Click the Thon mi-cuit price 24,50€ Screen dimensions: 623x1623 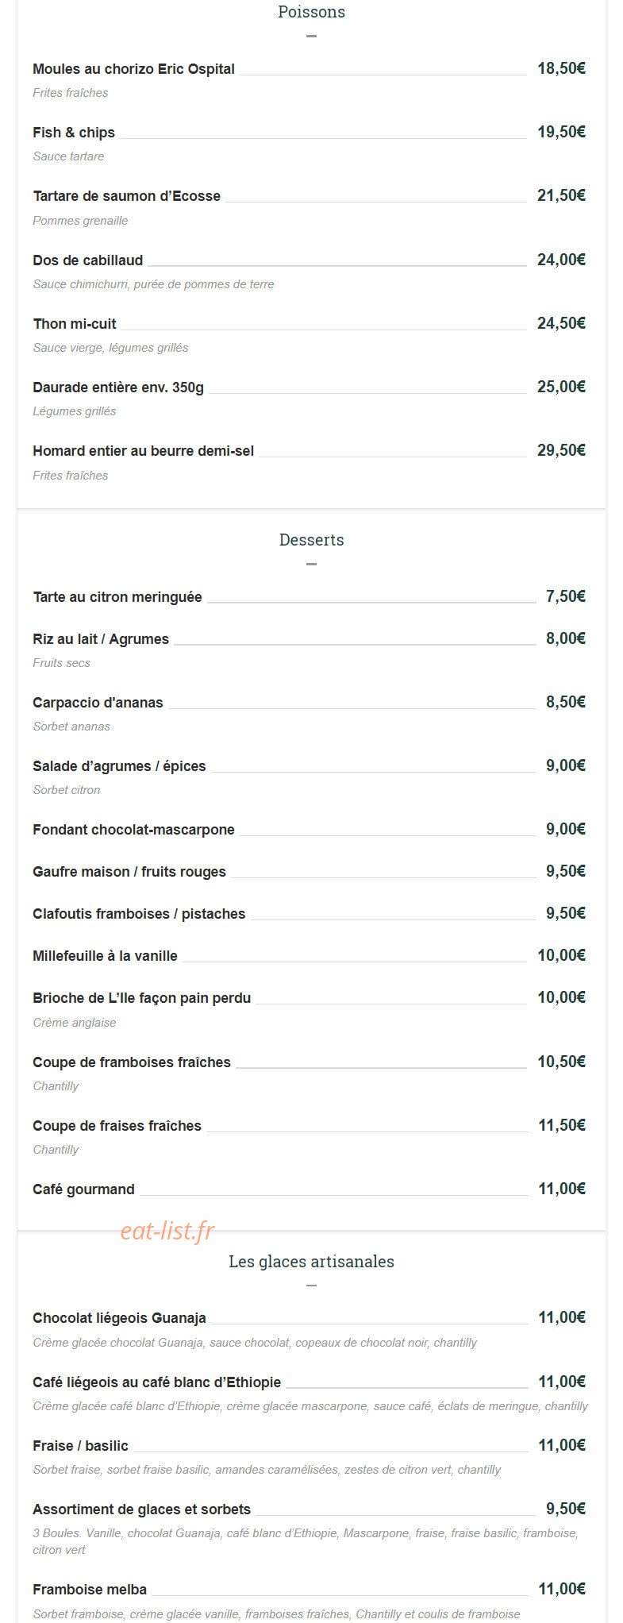tap(561, 323)
